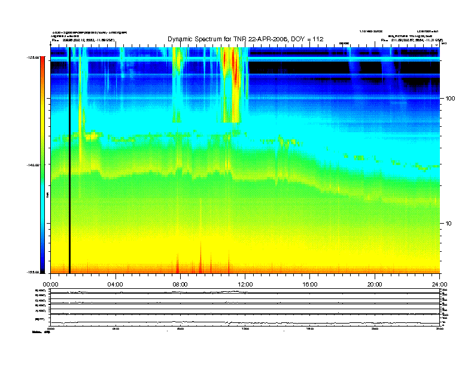Click the 08:00 time axis label
Image resolution: width=474 pixels, height=366 pixels.
180,285
